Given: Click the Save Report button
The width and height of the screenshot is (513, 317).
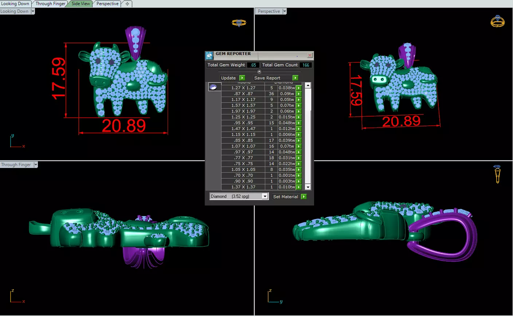Looking at the screenshot, I should point(273,78).
